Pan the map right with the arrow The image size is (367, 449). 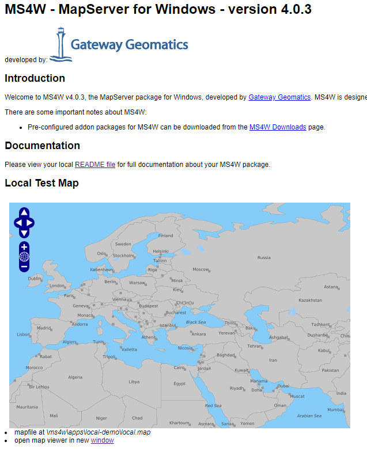coord(31,223)
